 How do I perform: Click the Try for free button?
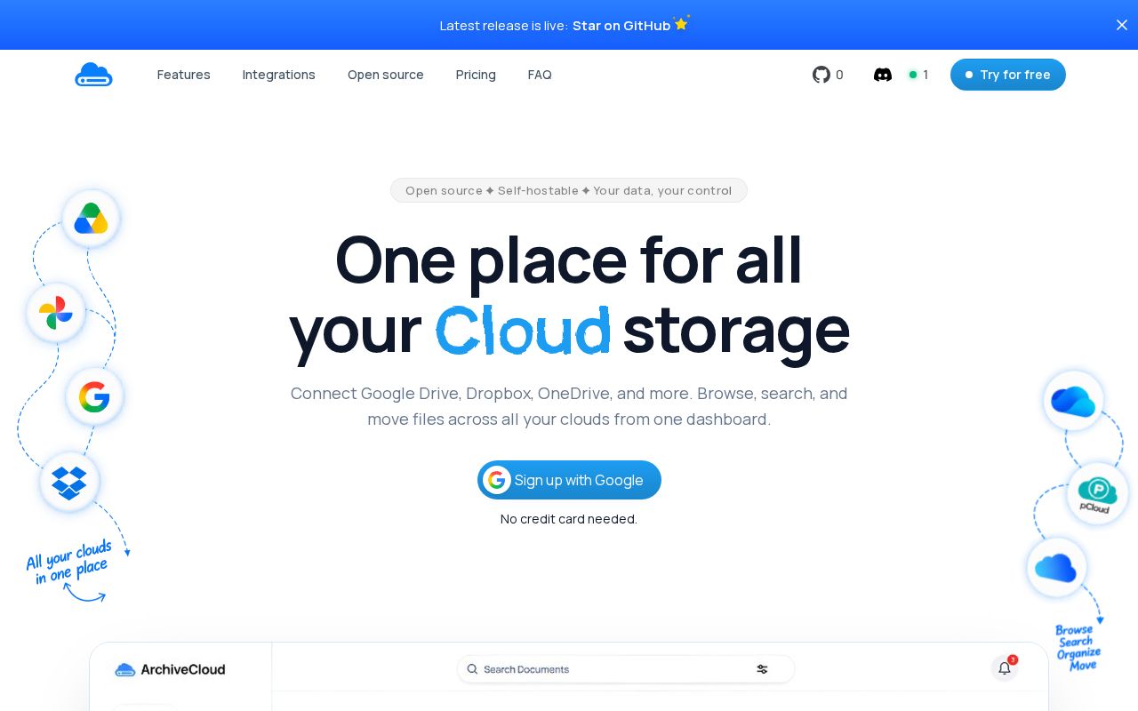(1008, 75)
